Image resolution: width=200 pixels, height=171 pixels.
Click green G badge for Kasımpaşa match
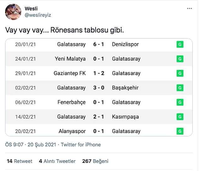pos(180,117)
